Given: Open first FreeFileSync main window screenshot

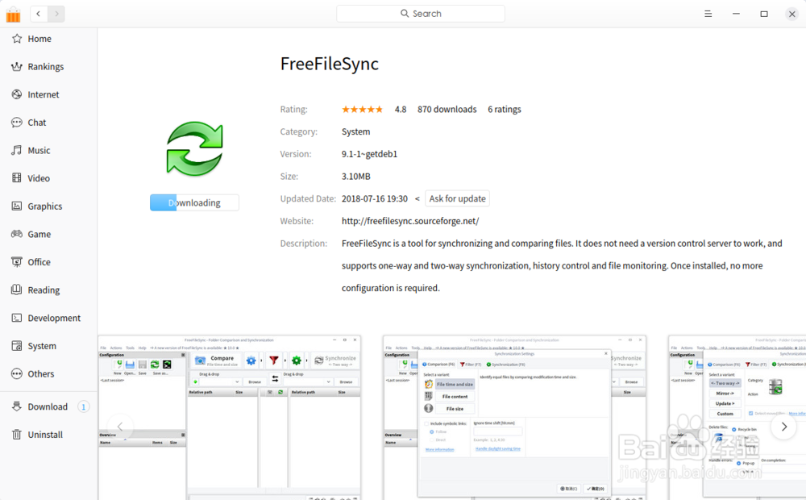Looking at the screenshot, I should (x=229, y=418).
